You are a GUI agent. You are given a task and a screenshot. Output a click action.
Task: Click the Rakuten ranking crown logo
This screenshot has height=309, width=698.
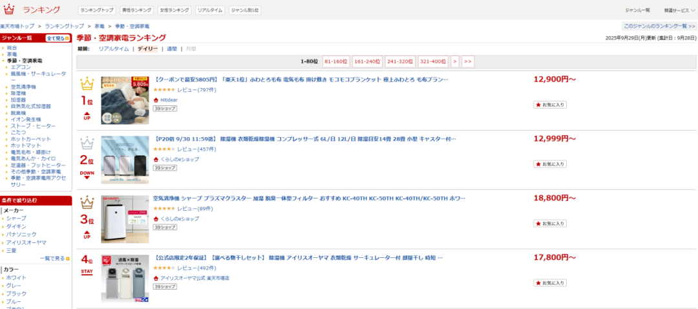pyautogui.click(x=9, y=10)
